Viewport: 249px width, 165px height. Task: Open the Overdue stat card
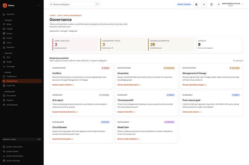218,45
